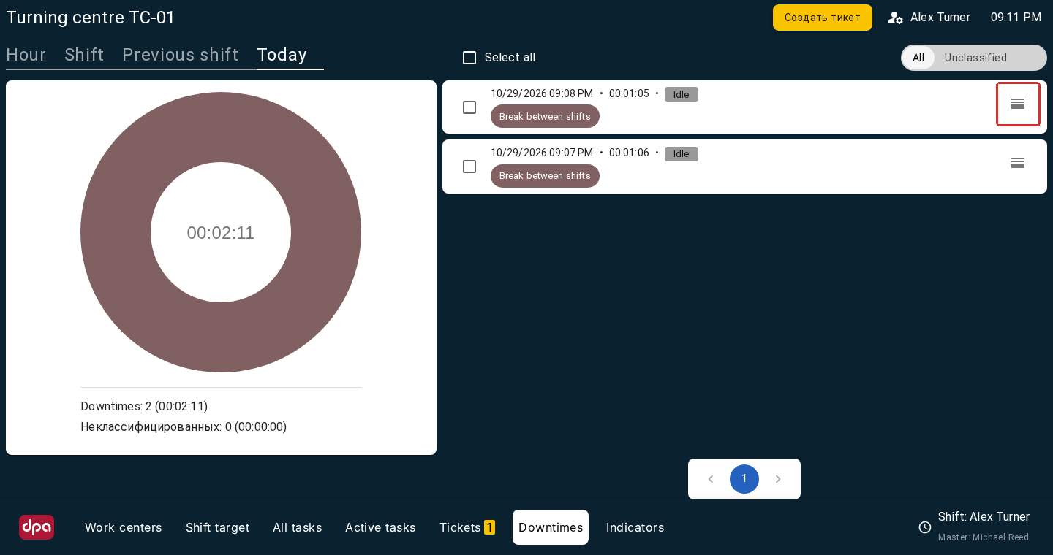The height and width of the screenshot is (555, 1053).
Task: Switch filter to Unclassified
Action: pyautogui.click(x=975, y=58)
